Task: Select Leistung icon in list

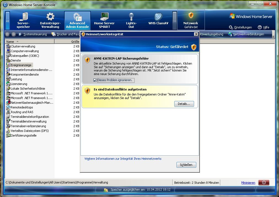Action: coord(8,79)
